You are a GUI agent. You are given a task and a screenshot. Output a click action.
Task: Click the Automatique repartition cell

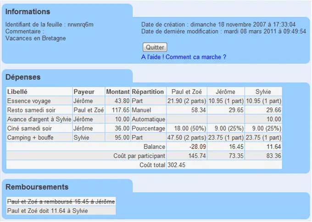tap(148, 119)
